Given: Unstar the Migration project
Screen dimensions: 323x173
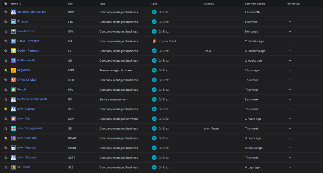Looking at the screenshot, I should pyautogui.click(x=6, y=70).
